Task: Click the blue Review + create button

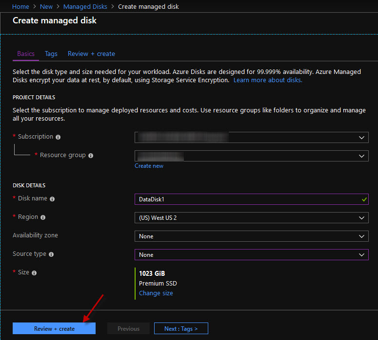Action: 54,328
